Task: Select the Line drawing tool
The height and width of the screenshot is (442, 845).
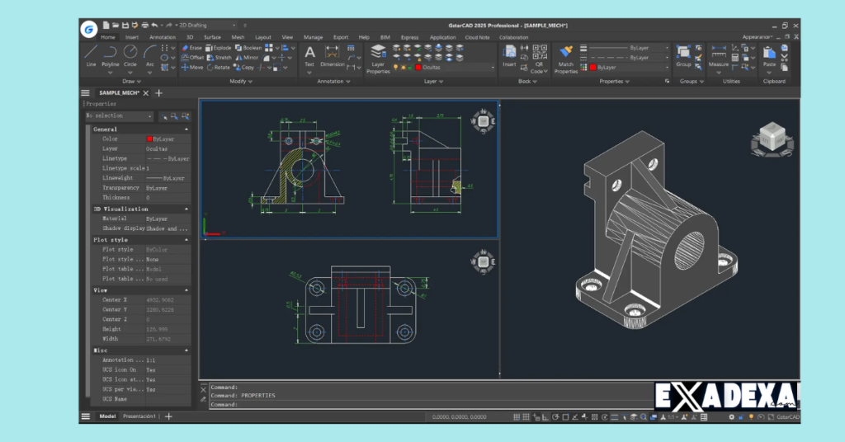Action: pyautogui.click(x=91, y=56)
